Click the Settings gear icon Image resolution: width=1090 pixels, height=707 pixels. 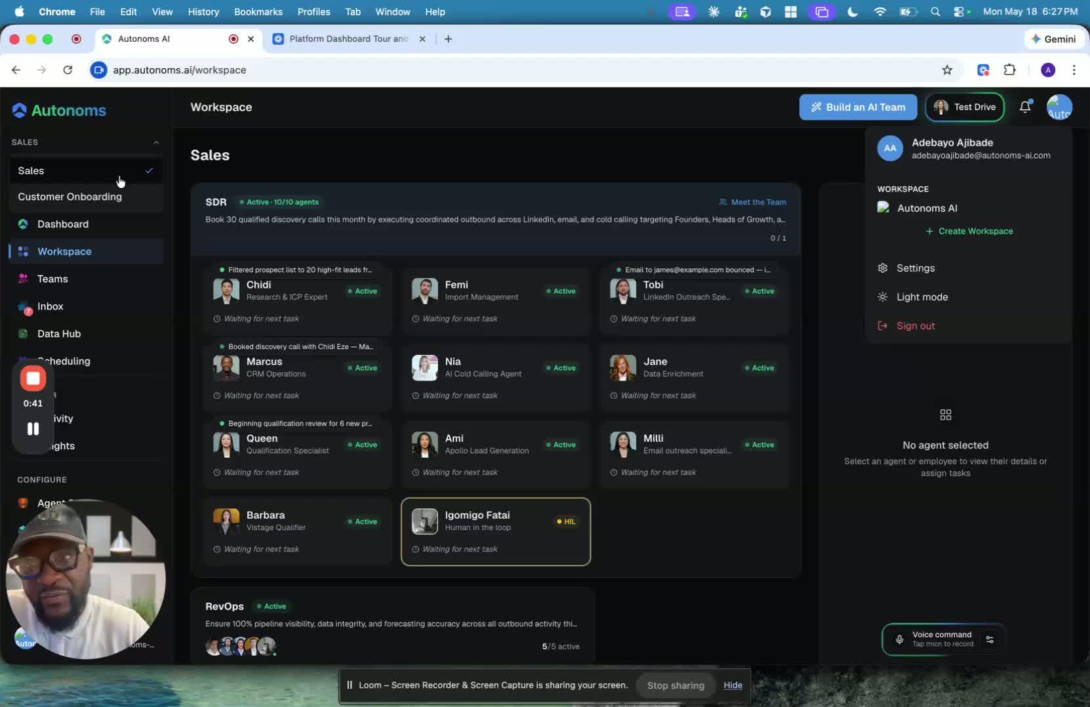click(x=883, y=268)
